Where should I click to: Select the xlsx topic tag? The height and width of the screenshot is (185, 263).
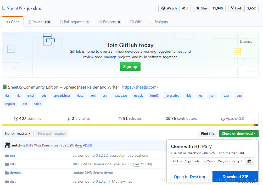coord(7,96)
